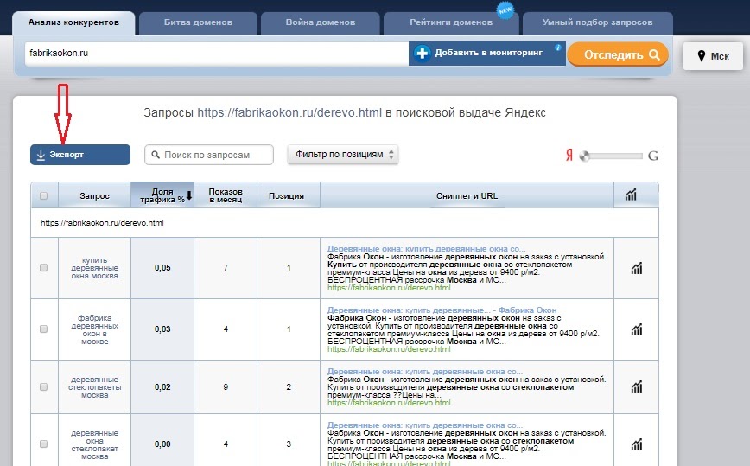
Task: Click position value 3 in the деревянные окна стеклопакет row
Action: (289, 444)
